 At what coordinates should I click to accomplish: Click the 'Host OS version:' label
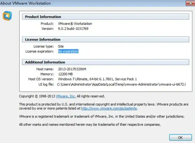point(41,79)
